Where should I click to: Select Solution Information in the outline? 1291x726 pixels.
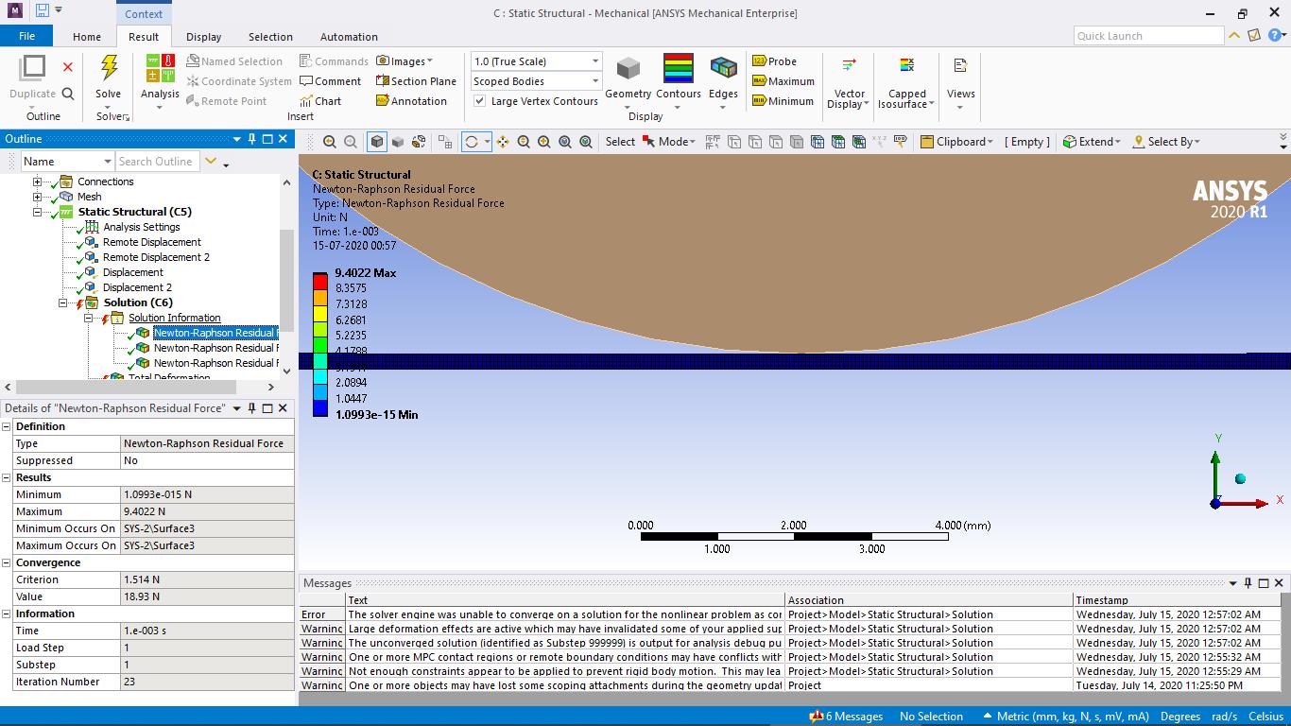pos(175,318)
